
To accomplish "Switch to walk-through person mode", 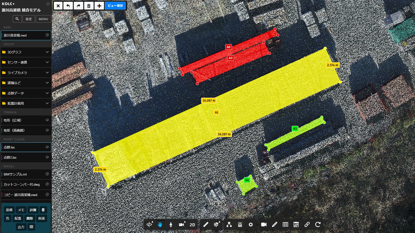I will pos(171,224).
